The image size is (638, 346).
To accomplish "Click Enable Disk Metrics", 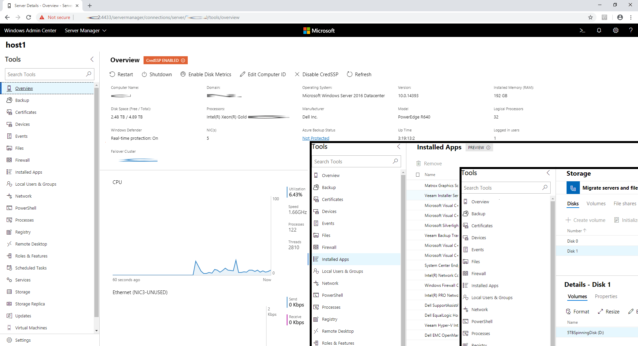I will (206, 75).
